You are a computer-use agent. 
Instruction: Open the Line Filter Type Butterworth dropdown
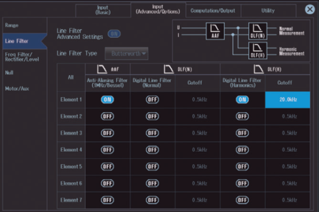(x=127, y=53)
